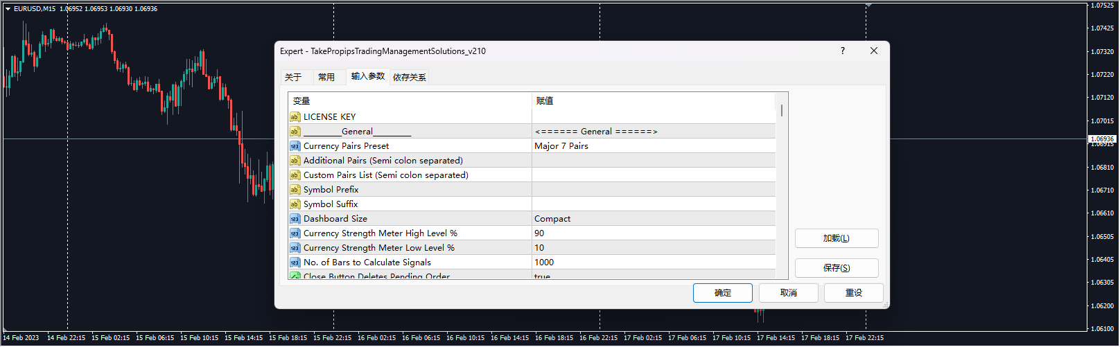Open the Major 7 Pairs preset value
1120x347 pixels.
[654, 146]
